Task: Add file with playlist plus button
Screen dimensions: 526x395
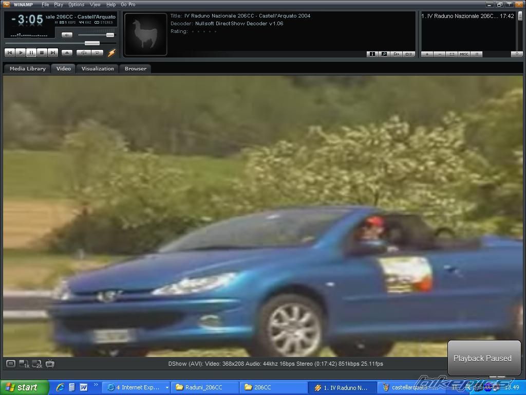Action: (427, 54)
